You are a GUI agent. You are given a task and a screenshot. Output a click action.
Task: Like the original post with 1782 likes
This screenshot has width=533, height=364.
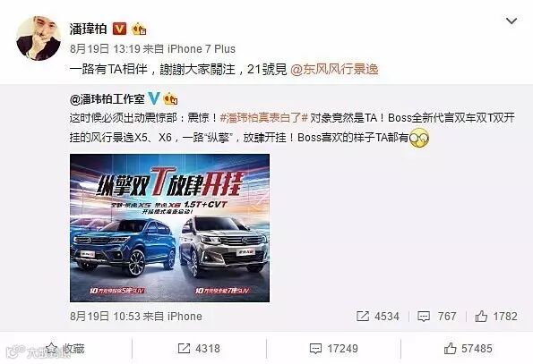[x=496, y=317]
